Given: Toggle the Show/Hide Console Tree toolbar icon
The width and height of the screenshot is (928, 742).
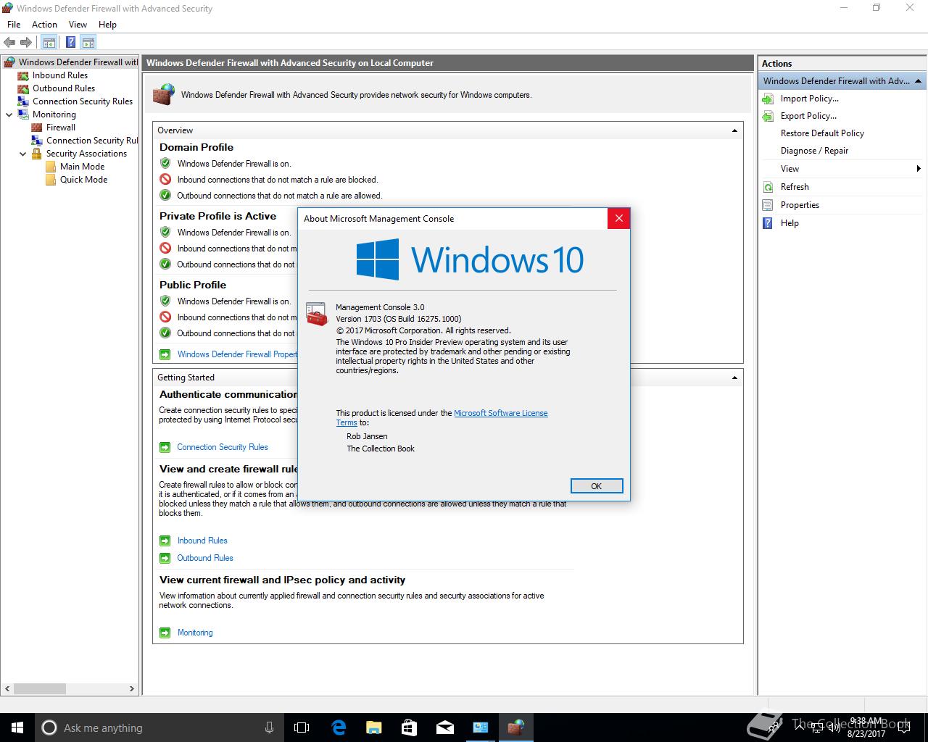Looking at the screenshot, I should pyautogui.click(x=49, y=43).
